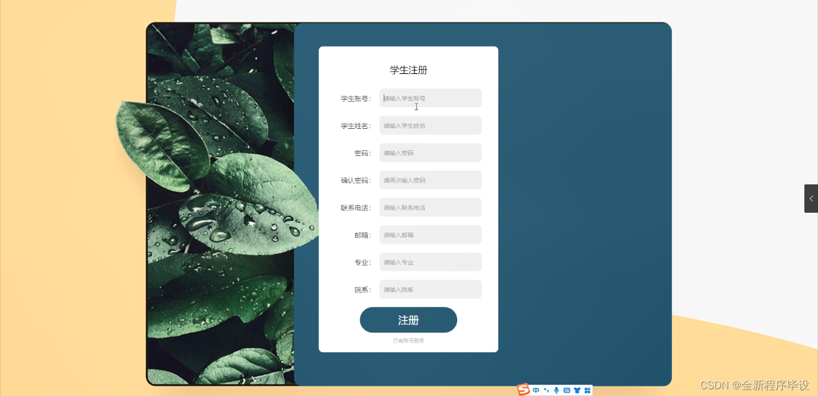This screenshot has width=818, height=396.
Task: Click the 学生注册 heading text
Action: [x=408, y=70]
